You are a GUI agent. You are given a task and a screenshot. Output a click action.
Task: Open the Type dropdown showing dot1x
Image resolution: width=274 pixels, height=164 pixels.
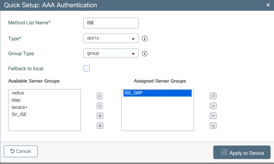[111, 38]
